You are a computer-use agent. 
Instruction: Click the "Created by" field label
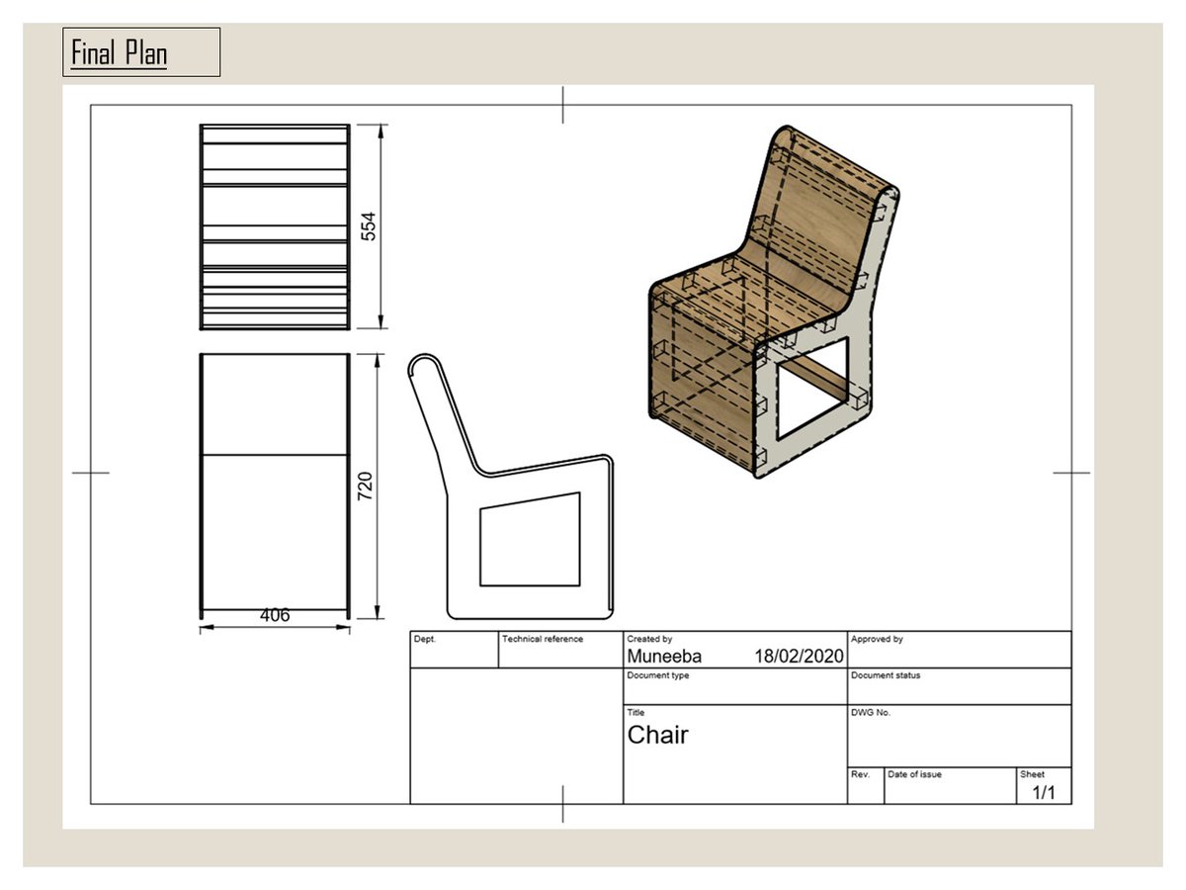pos(649,640)
